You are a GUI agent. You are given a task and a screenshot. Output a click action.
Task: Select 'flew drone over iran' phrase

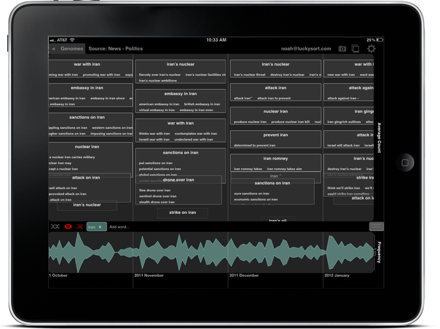click(155, 190)
